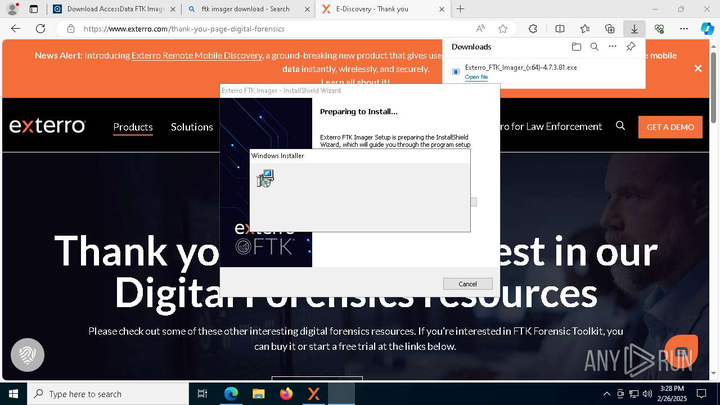Screen dimensions: 720x405
Task: Click the taskbar search box
Action: pos(108,394)
